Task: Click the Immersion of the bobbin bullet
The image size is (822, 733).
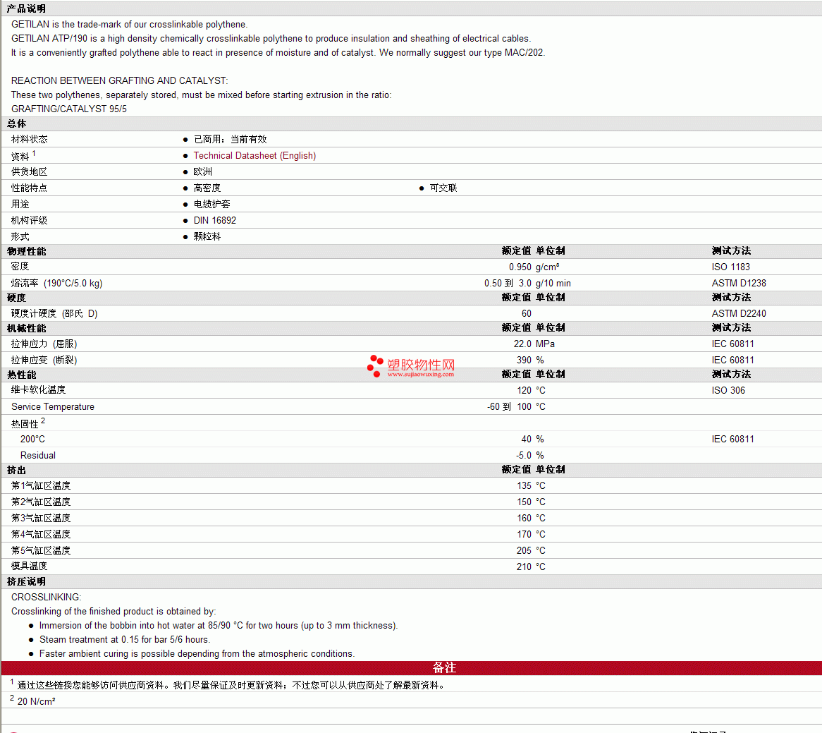Action: [x=219, y=626]
